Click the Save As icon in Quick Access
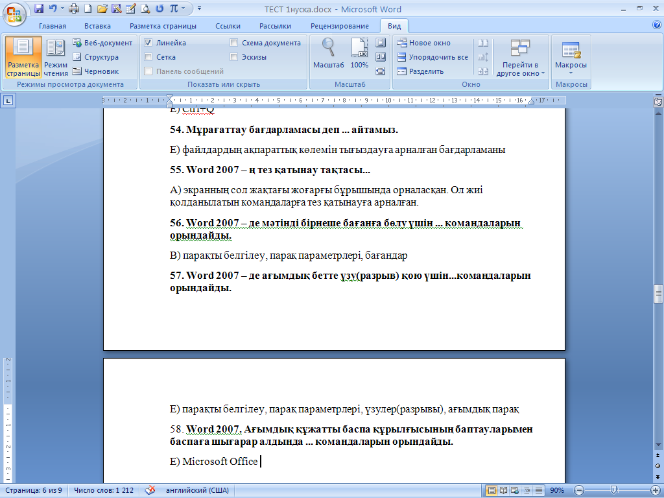This screenshot has height=498, width=664. (117, 8)
